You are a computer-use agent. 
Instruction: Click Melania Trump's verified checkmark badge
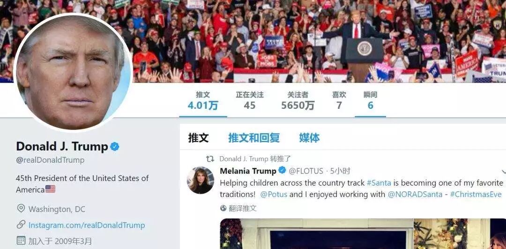click(x=282, y=170)
